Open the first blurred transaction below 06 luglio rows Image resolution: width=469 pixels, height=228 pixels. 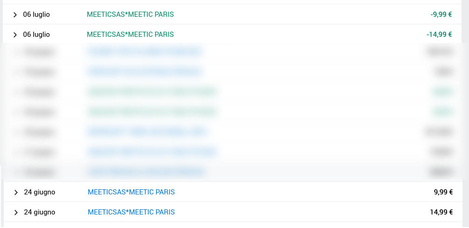pos(145,51)
